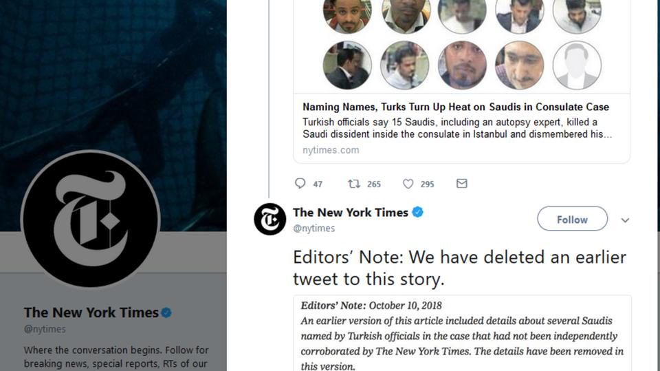This screenshot has height=371, width=660.
Task: Visit the nytimes.com link in card
Action: tap(331, 150)
